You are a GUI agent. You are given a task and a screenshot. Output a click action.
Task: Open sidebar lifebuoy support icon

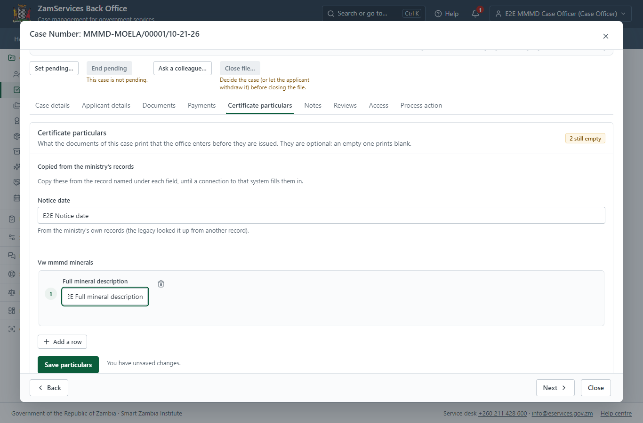(x=12, y=274)
